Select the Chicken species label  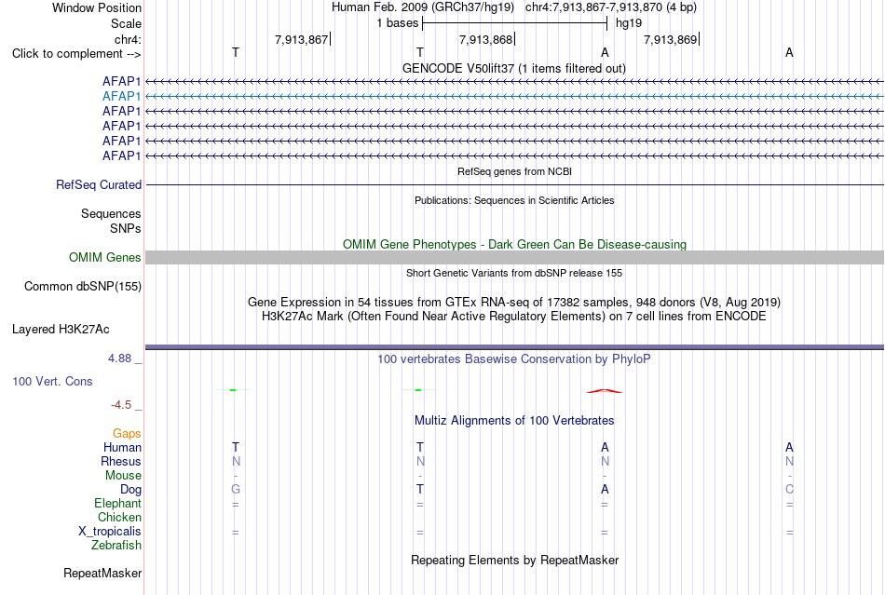(119, 518)
